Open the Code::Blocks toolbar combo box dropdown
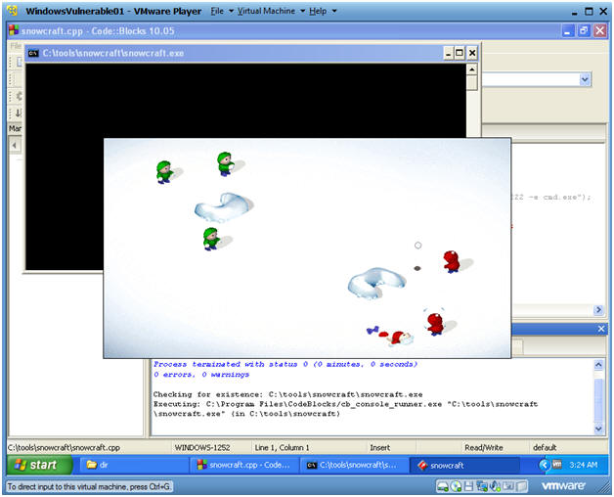 585,79
